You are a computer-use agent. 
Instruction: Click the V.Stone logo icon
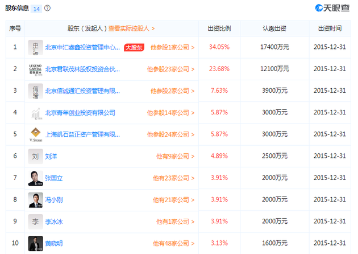click(x=36, y=134)
